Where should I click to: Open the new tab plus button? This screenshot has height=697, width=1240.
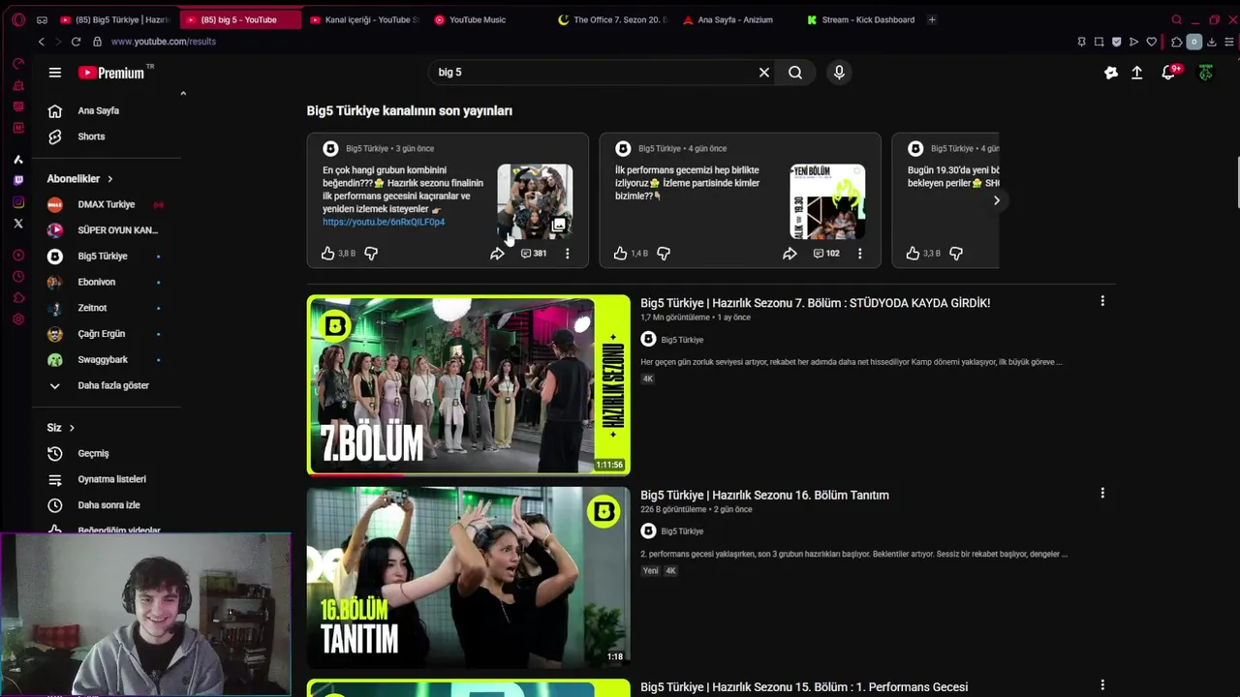coord(932,19)
